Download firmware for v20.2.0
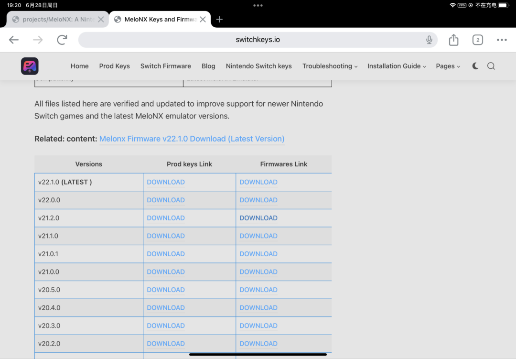The width and height of the screenshot is (516, 359). (258, 344)
